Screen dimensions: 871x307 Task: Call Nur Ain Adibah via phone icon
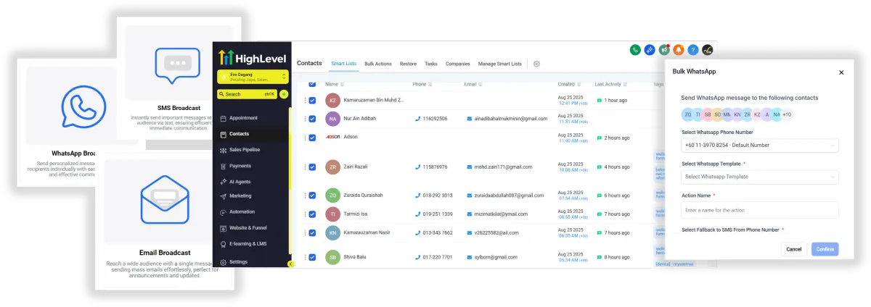[x=417, y=119]
